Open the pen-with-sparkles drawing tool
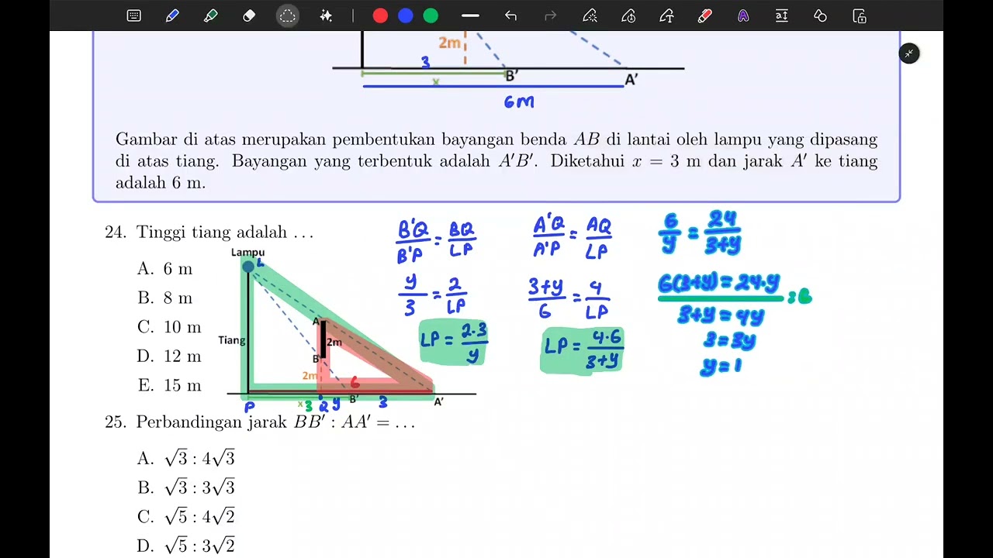The height and width of the screenshot is (558, 993). [x=590, y=15]
